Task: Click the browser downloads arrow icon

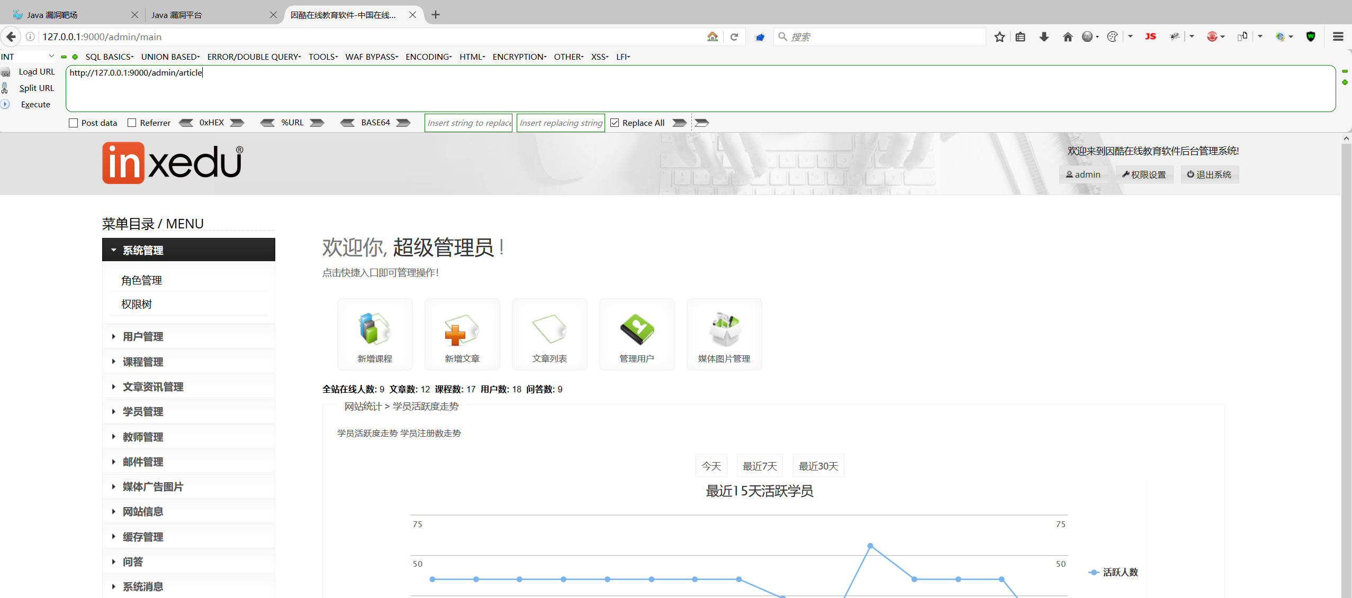Action: click(x=1043, y=37)
